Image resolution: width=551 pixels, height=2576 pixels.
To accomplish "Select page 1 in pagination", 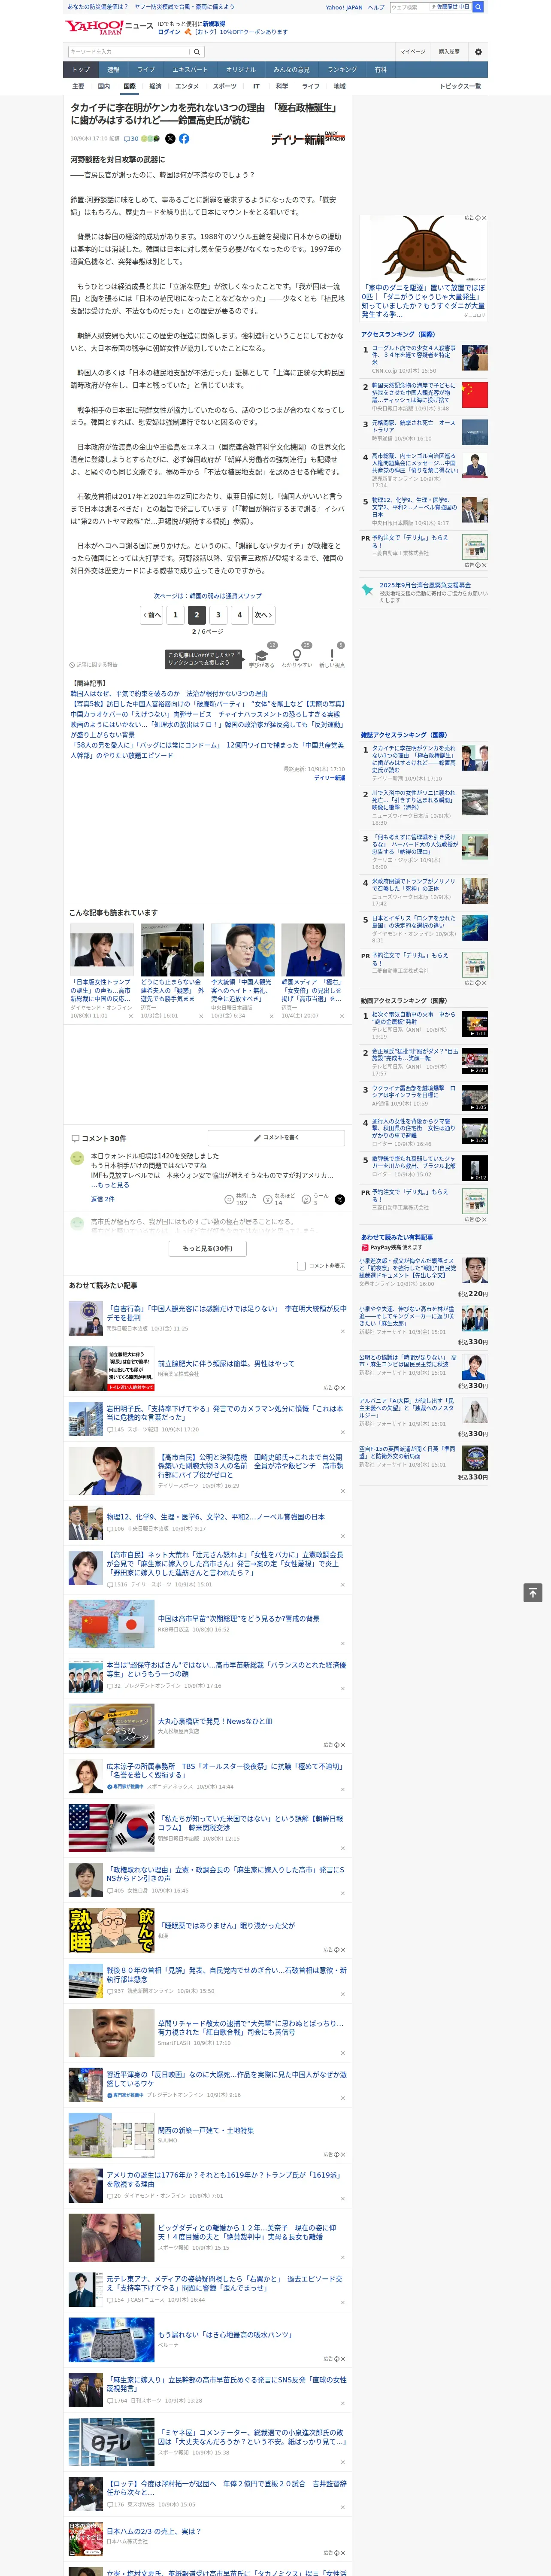I will point(175,615).
